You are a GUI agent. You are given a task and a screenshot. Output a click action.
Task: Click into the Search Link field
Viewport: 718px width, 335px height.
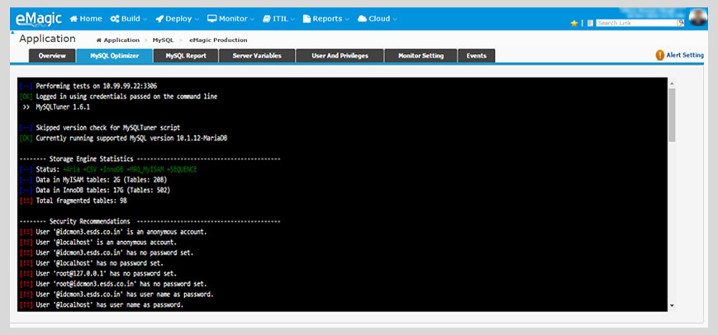(x=636, y=23)
